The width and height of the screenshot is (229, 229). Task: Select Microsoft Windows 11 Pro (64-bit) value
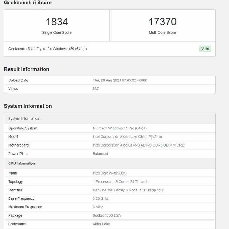pyautogui.click(x=120, y=128)
